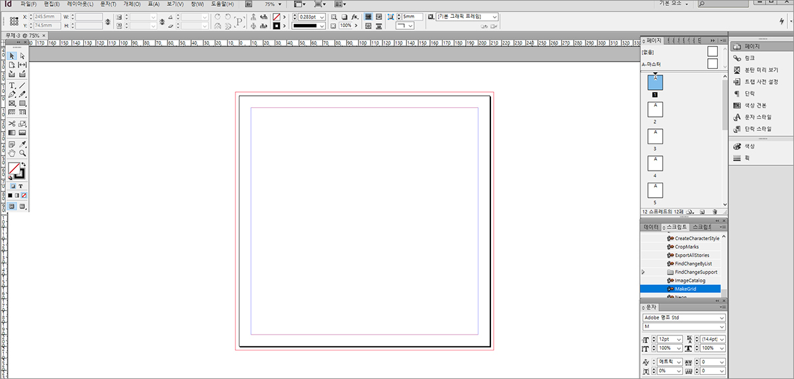
Task: Open the 링크 panel from the dock
Action: [751, 58]
